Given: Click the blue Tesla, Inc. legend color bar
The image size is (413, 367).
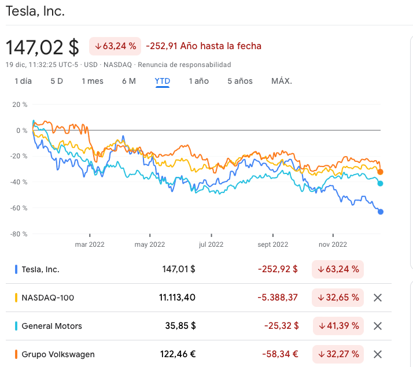Looking at the screenshot, I should (x=16, y=269).
